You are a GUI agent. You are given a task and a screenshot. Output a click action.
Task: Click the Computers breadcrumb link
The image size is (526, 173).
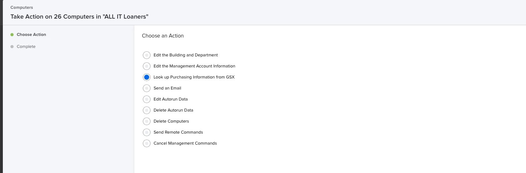21,7
